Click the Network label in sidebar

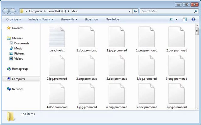tap(17, 89)
